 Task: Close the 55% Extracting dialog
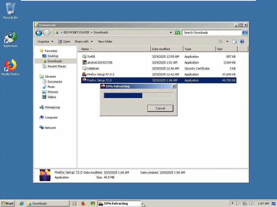pos(174,86)
